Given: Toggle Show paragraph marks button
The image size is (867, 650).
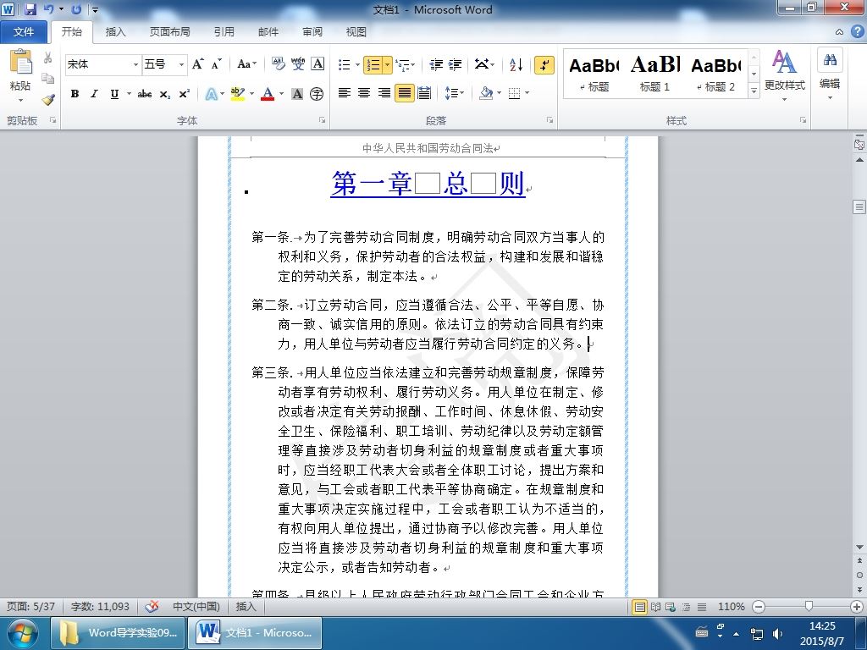Looking at the screenshot, I should click(x=544, y=64).
